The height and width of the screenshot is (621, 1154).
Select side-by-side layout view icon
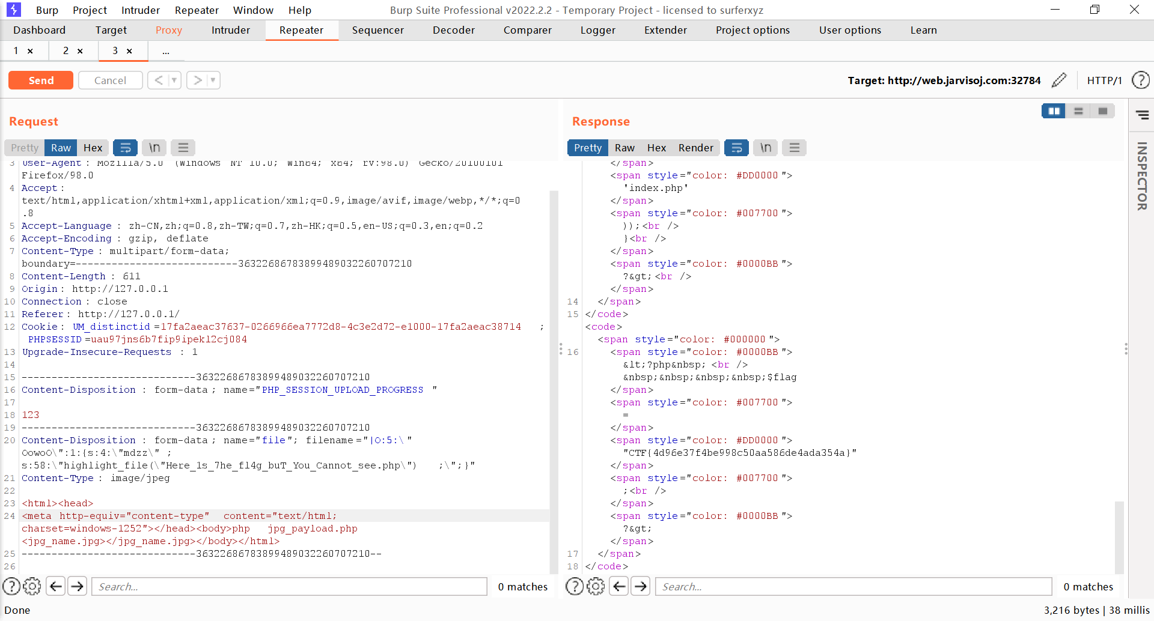[x=1054, y=111]
